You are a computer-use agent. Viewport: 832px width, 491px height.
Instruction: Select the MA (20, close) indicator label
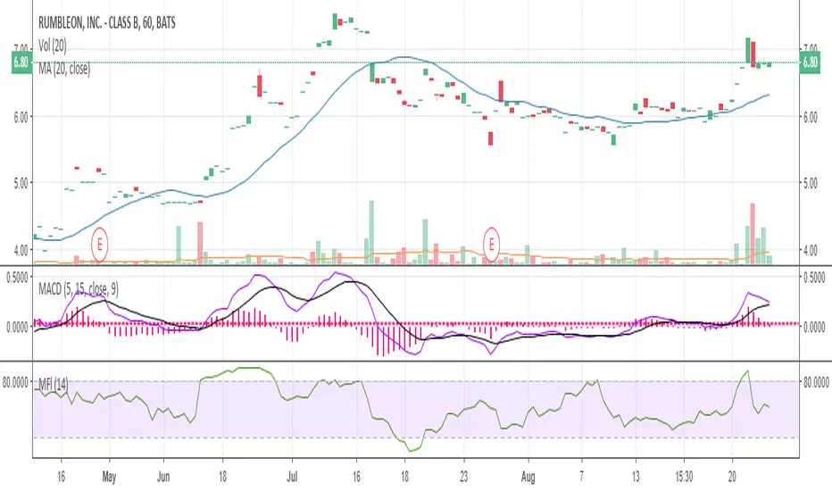(64, 69)
